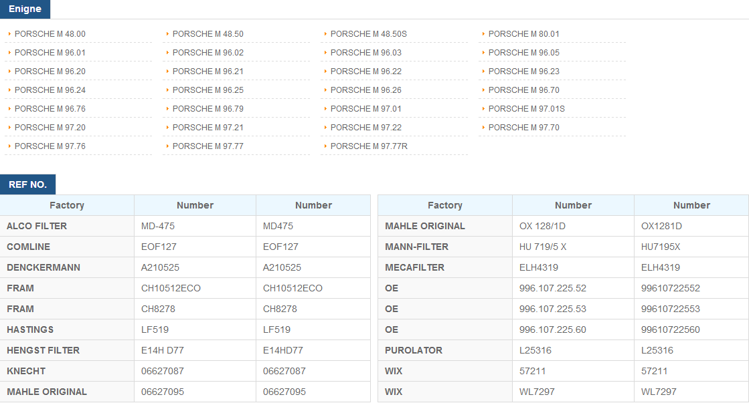Select OE number 996.107.225.52

tap(573, 288)
